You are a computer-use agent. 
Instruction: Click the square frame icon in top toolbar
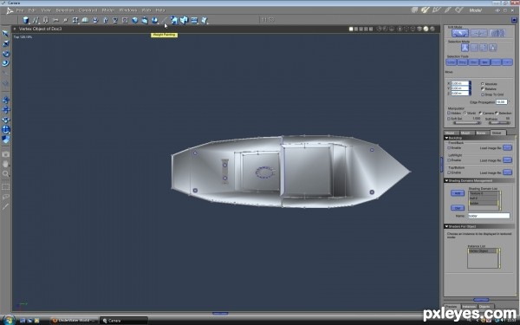pyautogui.click(x=125, y=20)
